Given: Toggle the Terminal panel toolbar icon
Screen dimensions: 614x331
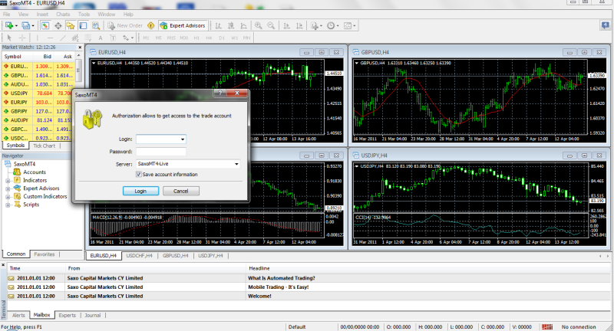Looking at the screenshot, I should point(83,25).
